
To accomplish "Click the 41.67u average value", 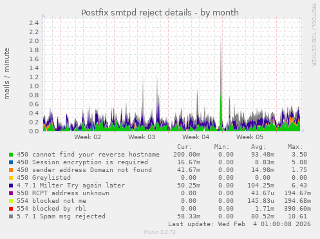I will [x=263, y=193].
